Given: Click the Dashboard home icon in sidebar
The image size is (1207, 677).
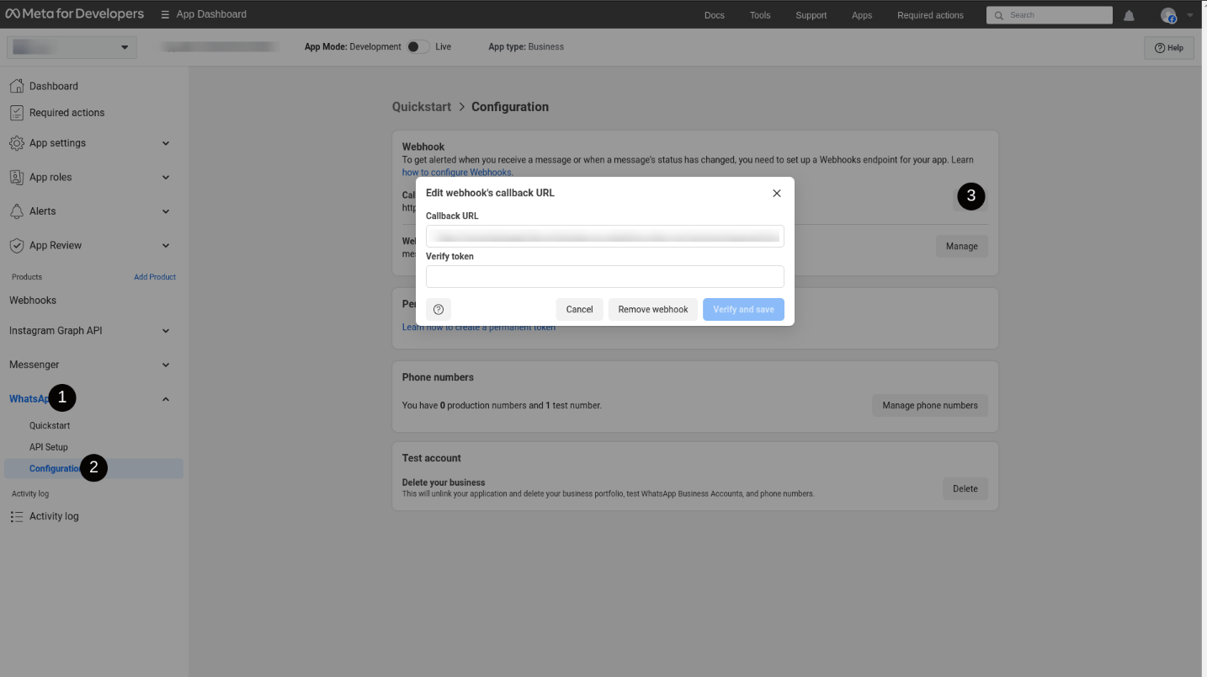Looking at the screenshot, I should pyautogui.click(x=16, y=86).
